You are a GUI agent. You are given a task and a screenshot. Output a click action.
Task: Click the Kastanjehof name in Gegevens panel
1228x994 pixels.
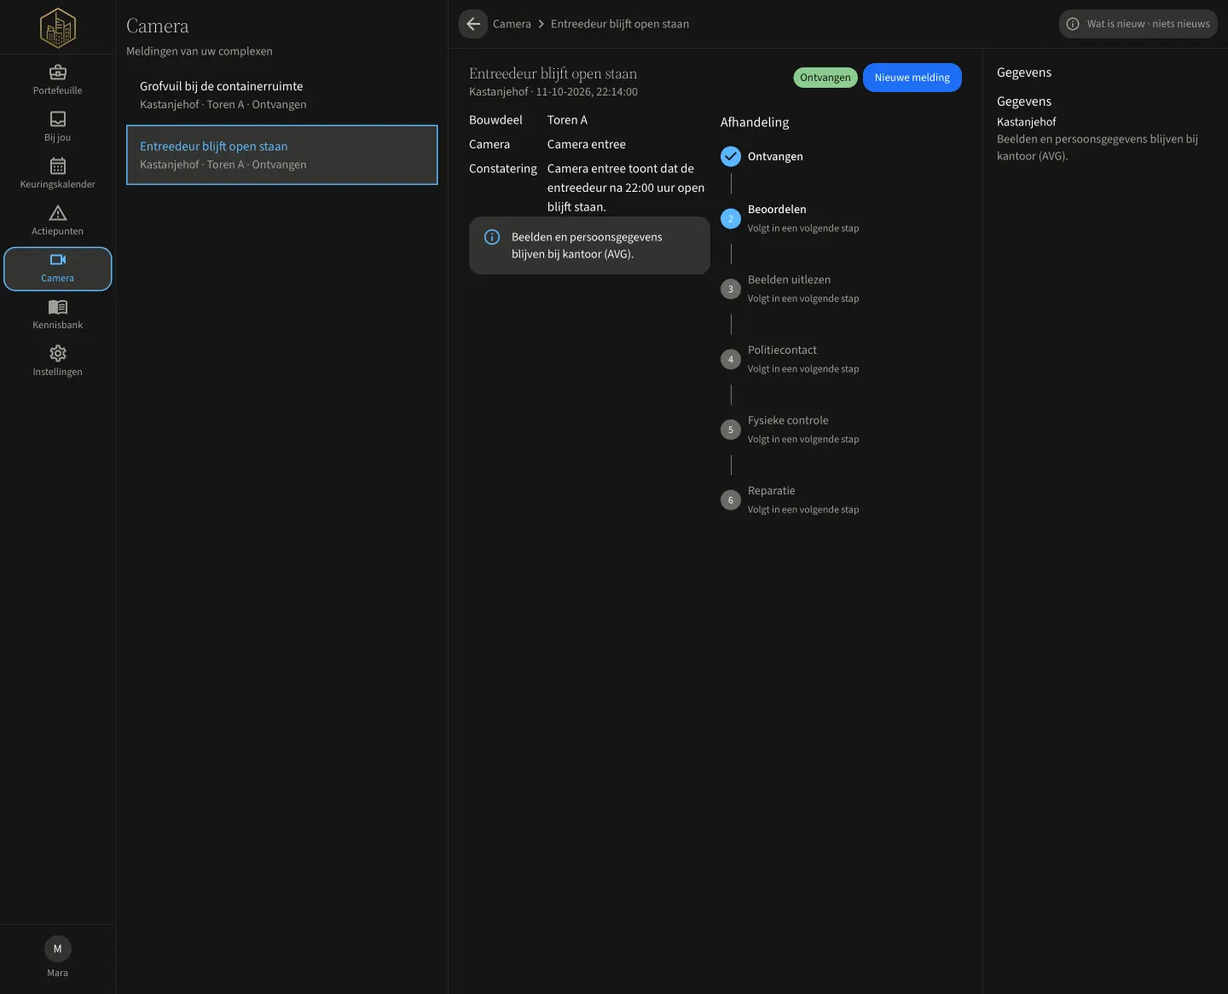pos(1027,122)
